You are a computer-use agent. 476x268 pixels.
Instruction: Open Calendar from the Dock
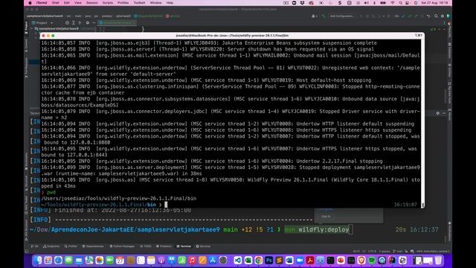[120, 261]
